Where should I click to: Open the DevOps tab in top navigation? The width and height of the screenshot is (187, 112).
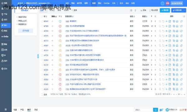[x=107, y=3]
